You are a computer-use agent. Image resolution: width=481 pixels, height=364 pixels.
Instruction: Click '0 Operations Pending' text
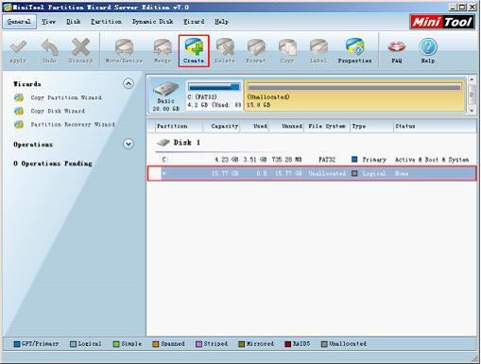pos(53,164)
